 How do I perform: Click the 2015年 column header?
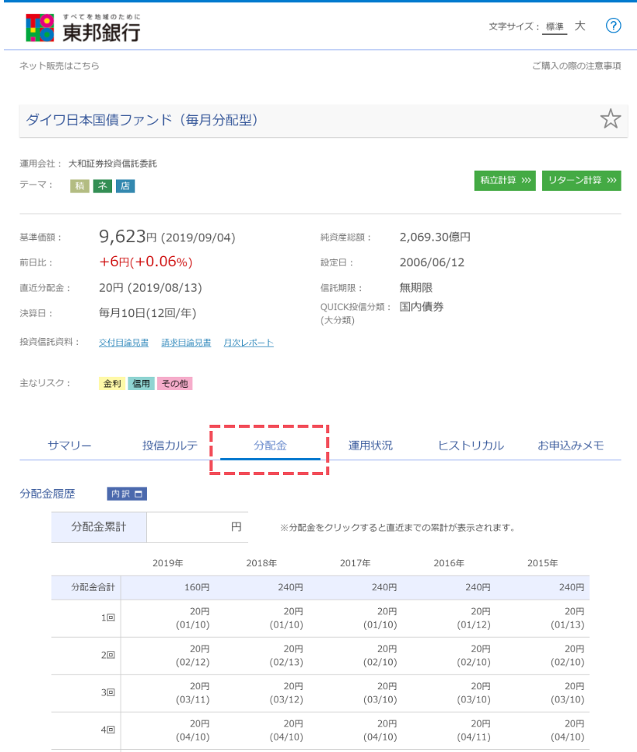pos(543,563)
